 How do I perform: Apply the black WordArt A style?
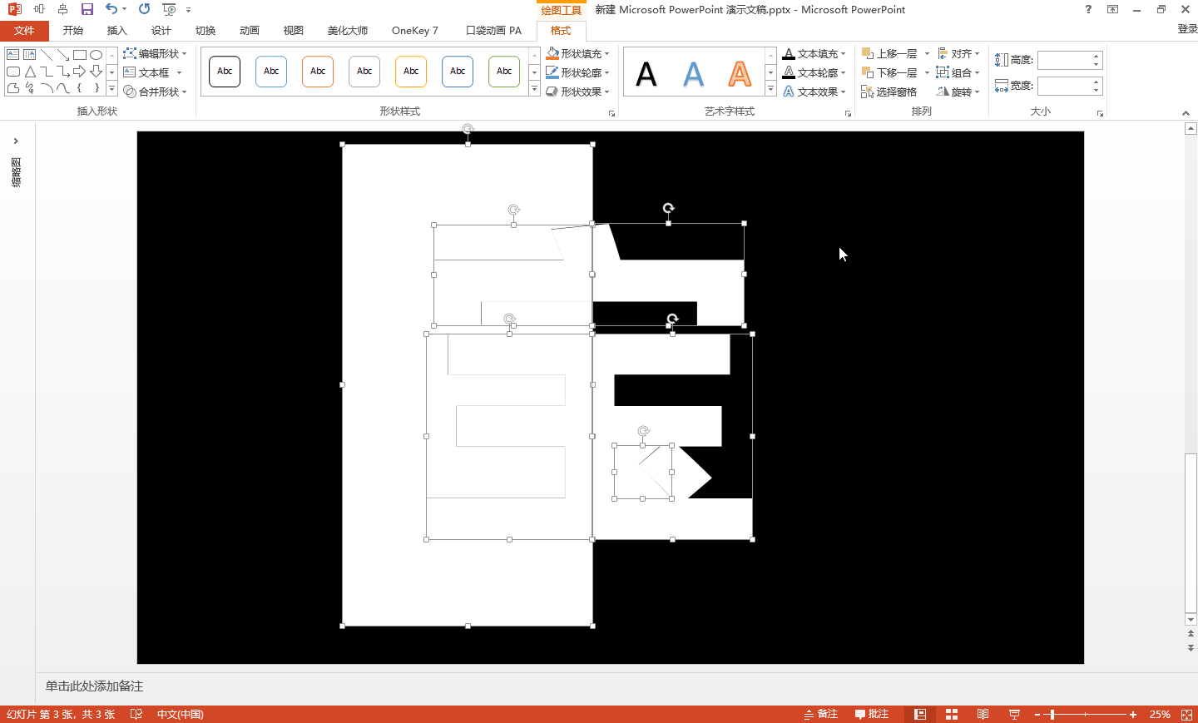646,74
